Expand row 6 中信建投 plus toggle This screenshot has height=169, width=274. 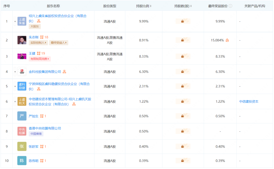[x=15, y=102]
